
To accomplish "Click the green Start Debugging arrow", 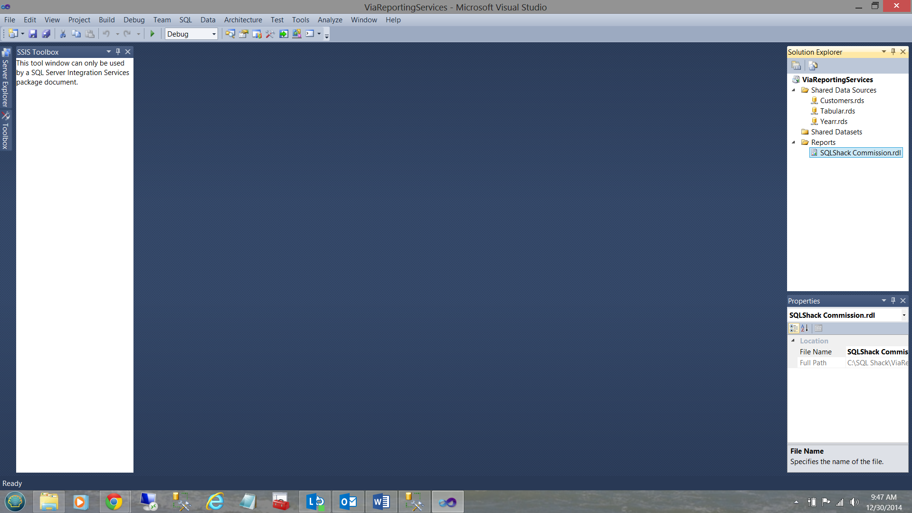I will point(152,34).
